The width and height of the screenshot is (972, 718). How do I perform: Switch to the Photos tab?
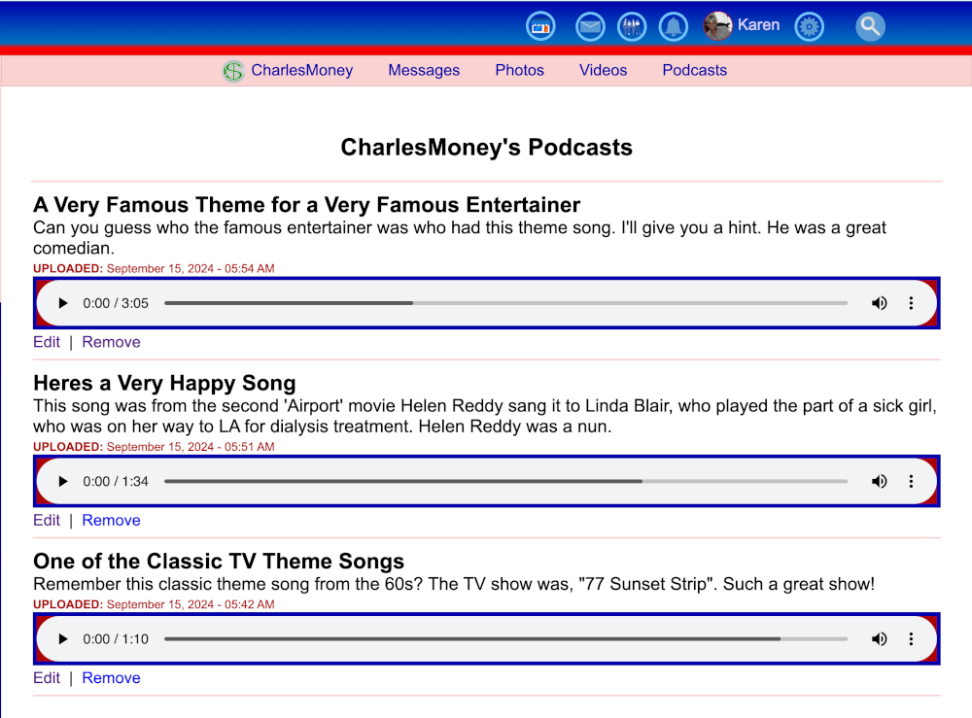point(519,70)
